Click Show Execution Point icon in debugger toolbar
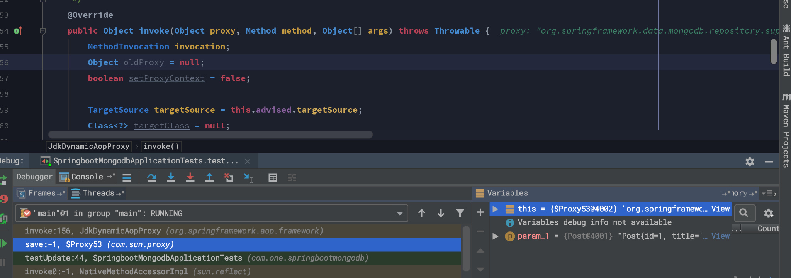Viewport: 791px width, 278px height. (x=127, y=178)
